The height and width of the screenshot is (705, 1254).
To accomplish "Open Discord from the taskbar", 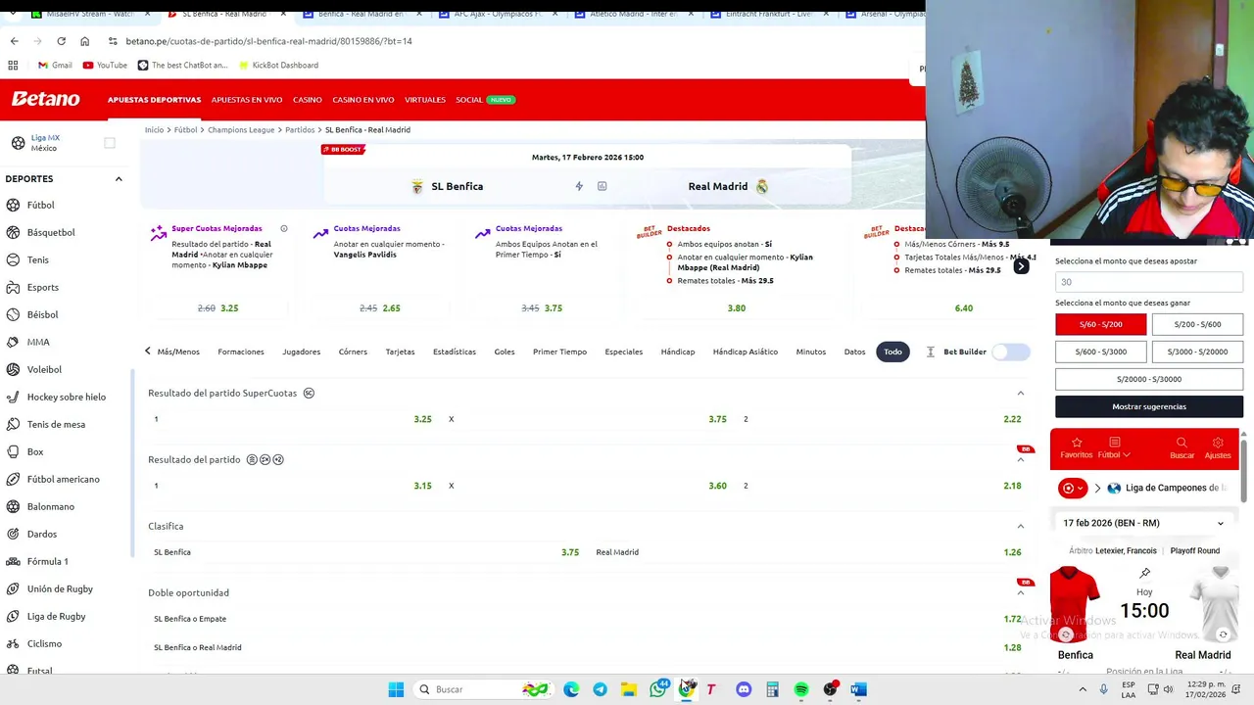I will [x=744, y=689].
